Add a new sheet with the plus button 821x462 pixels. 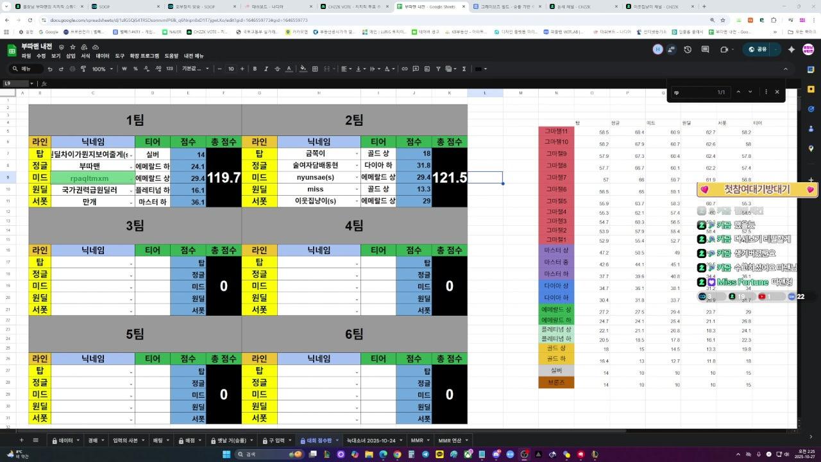(x=21, y=440)
